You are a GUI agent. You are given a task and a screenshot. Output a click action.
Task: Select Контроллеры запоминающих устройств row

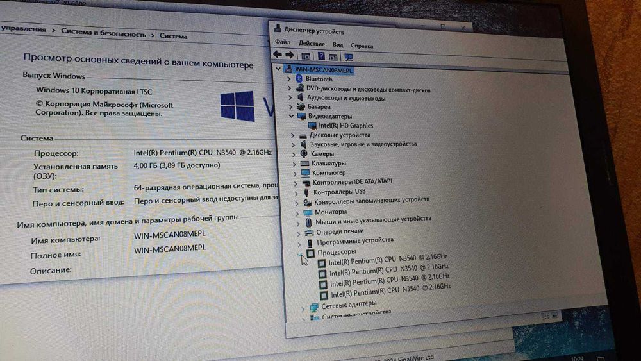pyautogui.click(x=371, y=201)
